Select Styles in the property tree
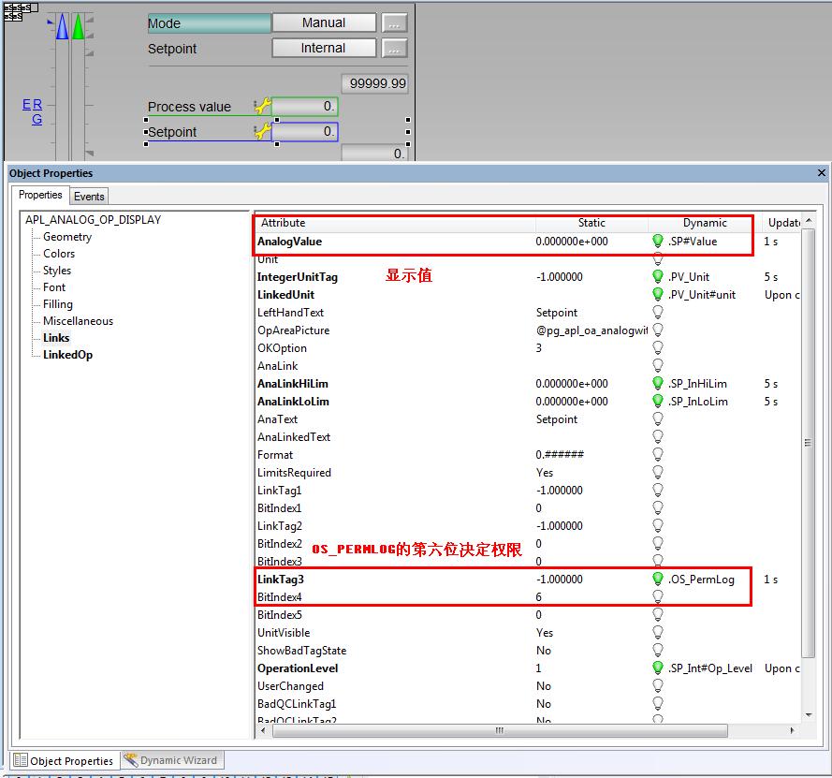832x778 pixels. pyautogui.click(x=57, y=271)
